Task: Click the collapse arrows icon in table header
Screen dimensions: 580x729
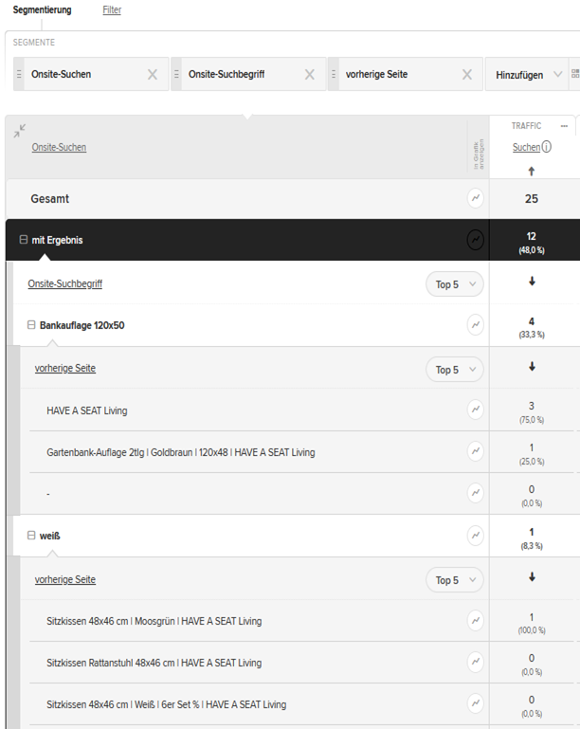Action: [20, 131]
